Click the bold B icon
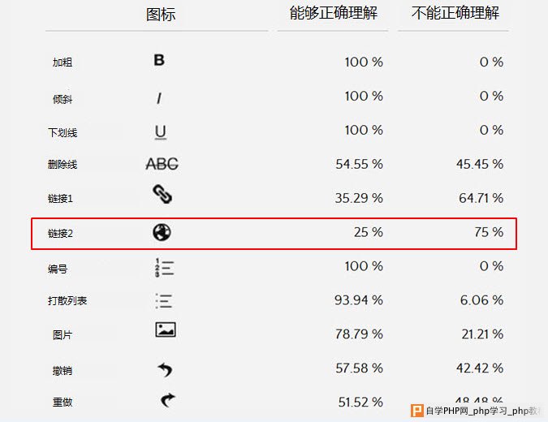 point(159,60)
